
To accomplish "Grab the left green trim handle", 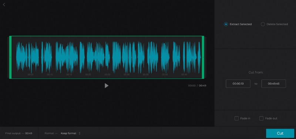I will pyautogui.click(x=10, y=57).
